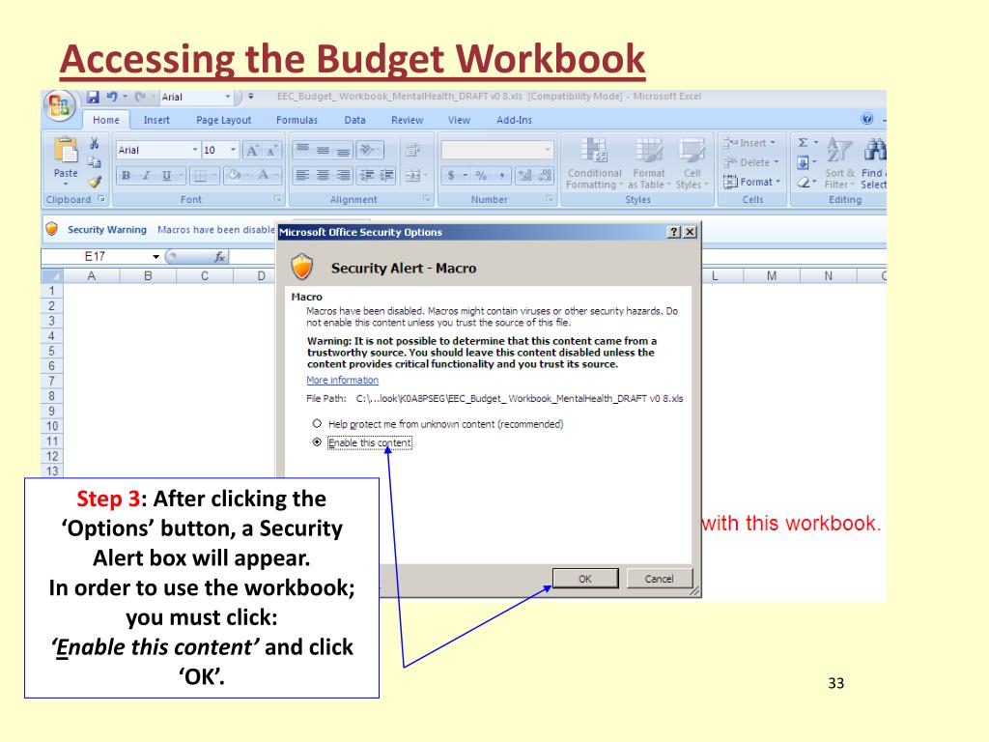This screenshot has height=742, width=989.
Task: Undo the last action
Action: [112, 97]
